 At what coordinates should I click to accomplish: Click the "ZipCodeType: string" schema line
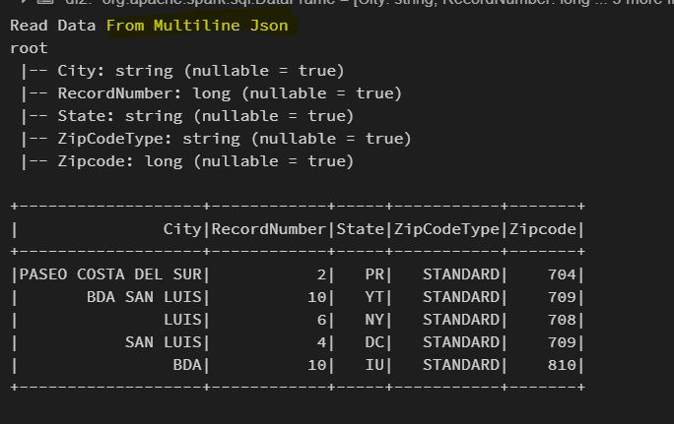click(216, 139)
